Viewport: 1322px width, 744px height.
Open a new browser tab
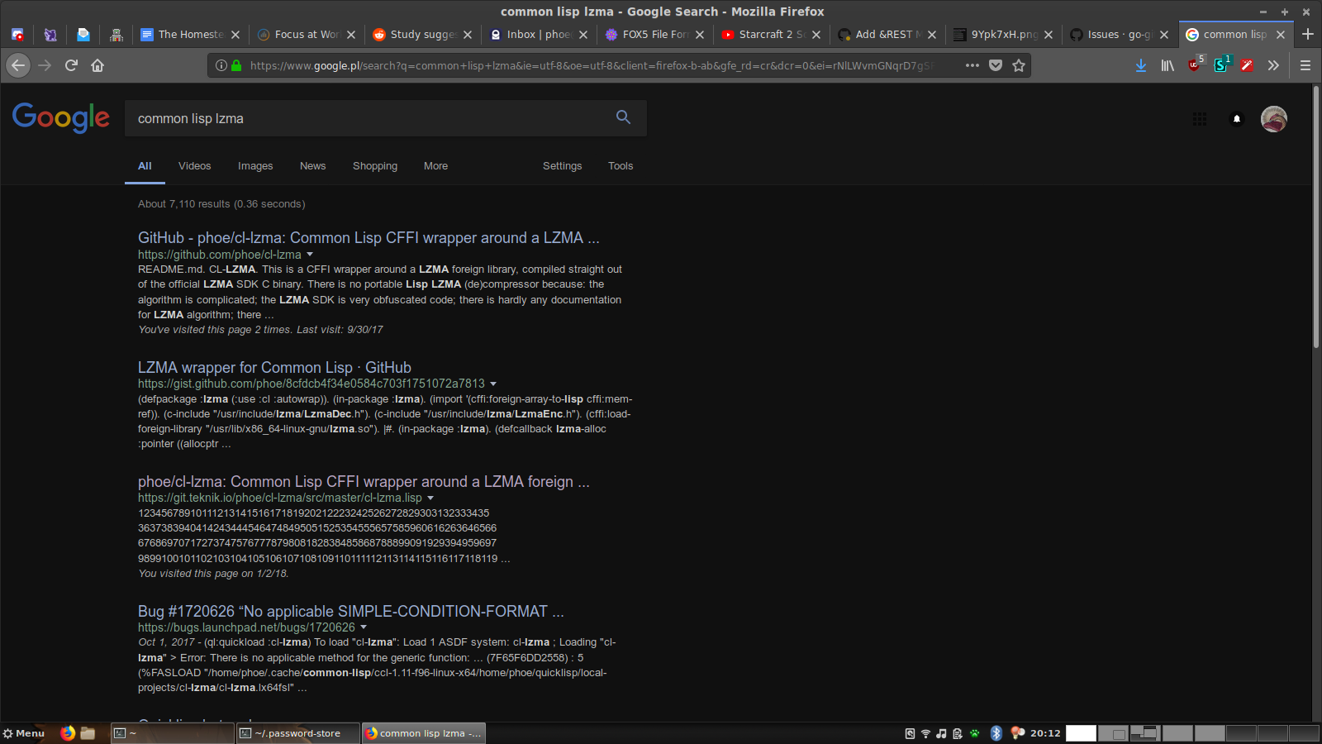coord(1308,34)
